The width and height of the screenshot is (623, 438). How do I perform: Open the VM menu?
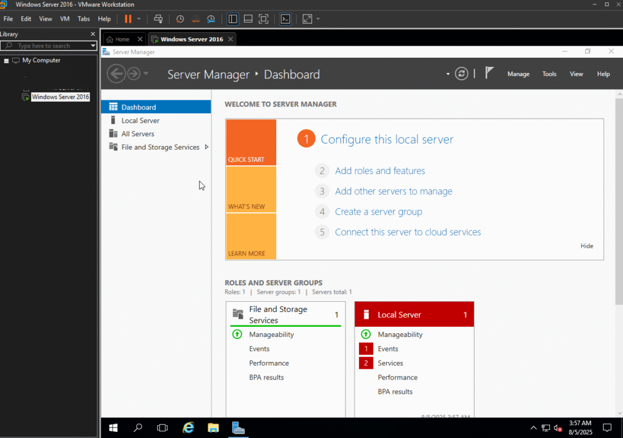click(64, 19)
